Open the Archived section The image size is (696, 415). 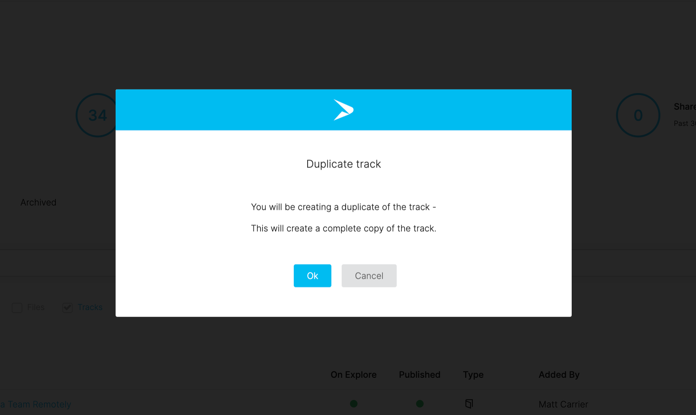[x=38, y=202]
